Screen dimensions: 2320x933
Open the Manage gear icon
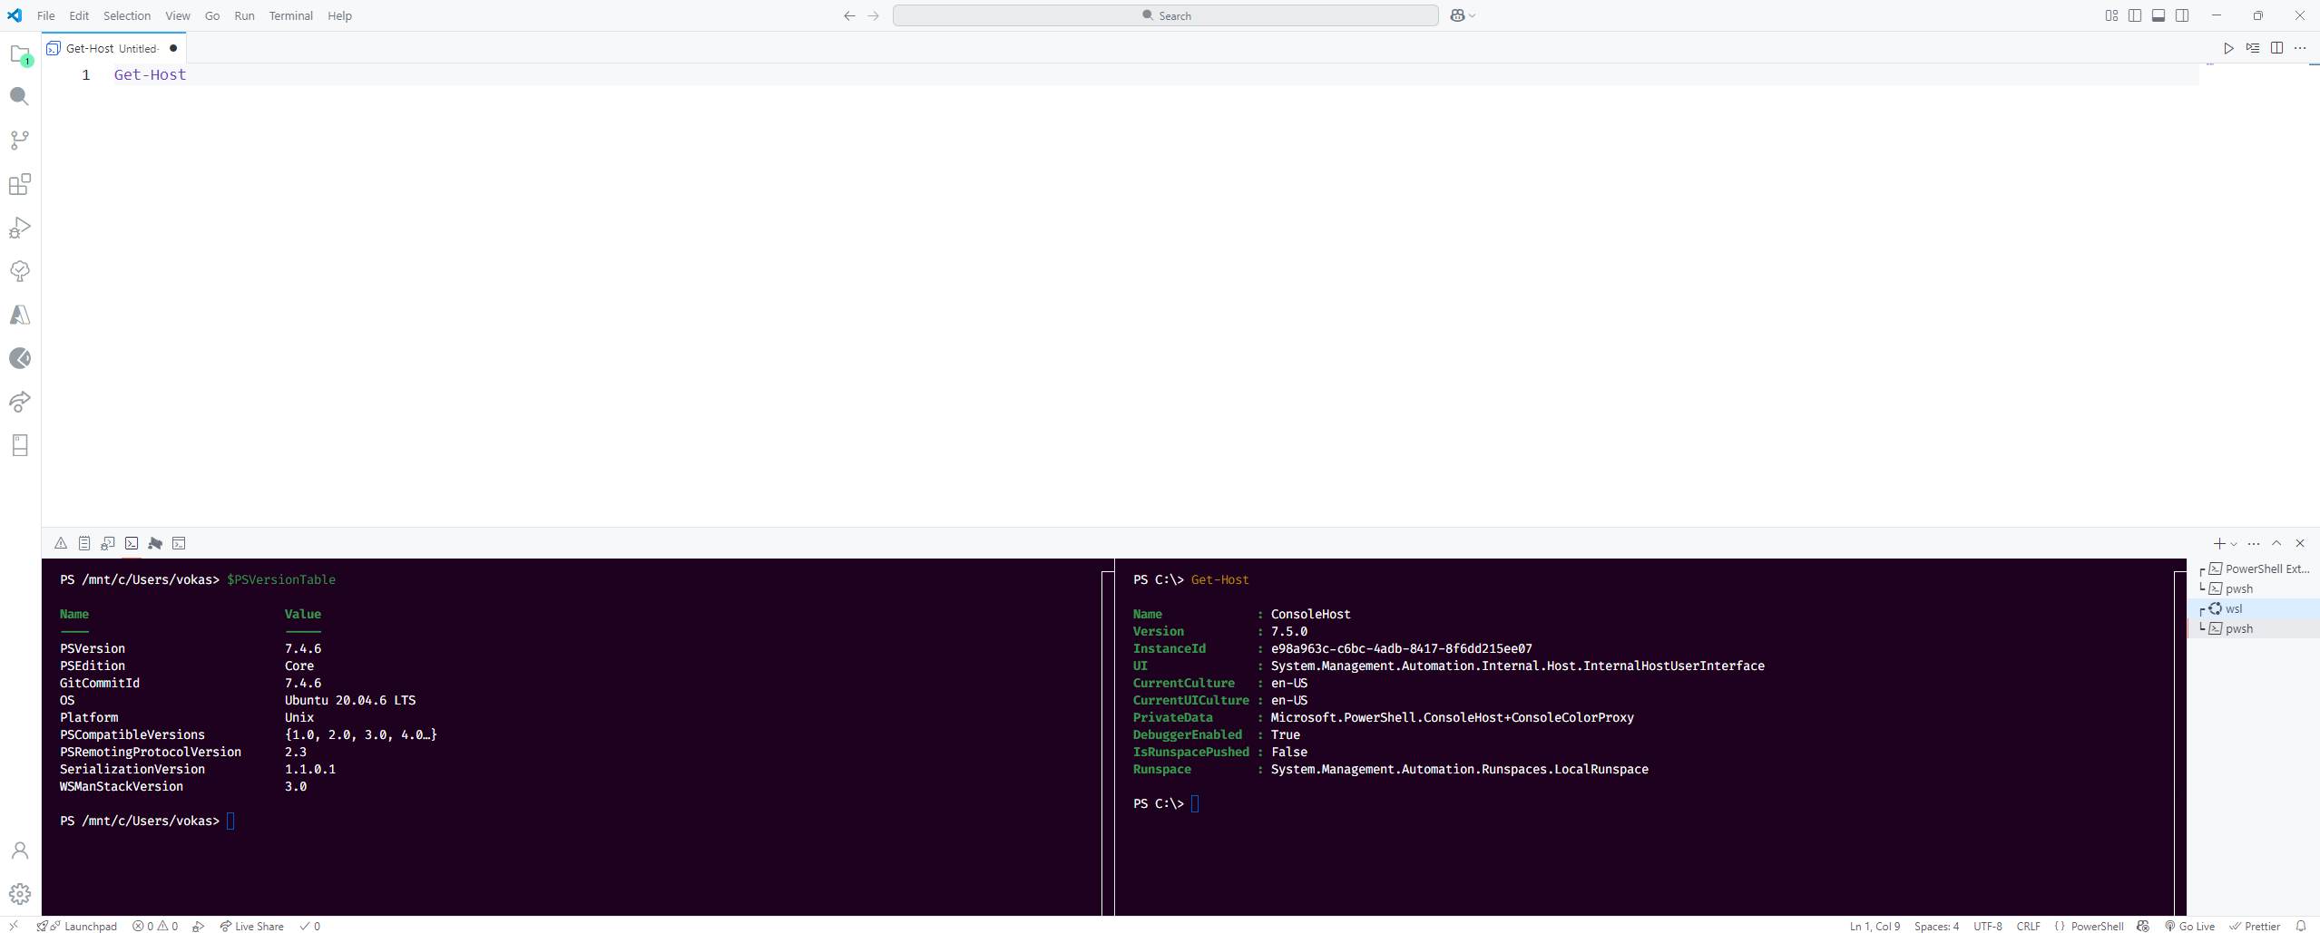pyautogui.click(x=20, y=894)
